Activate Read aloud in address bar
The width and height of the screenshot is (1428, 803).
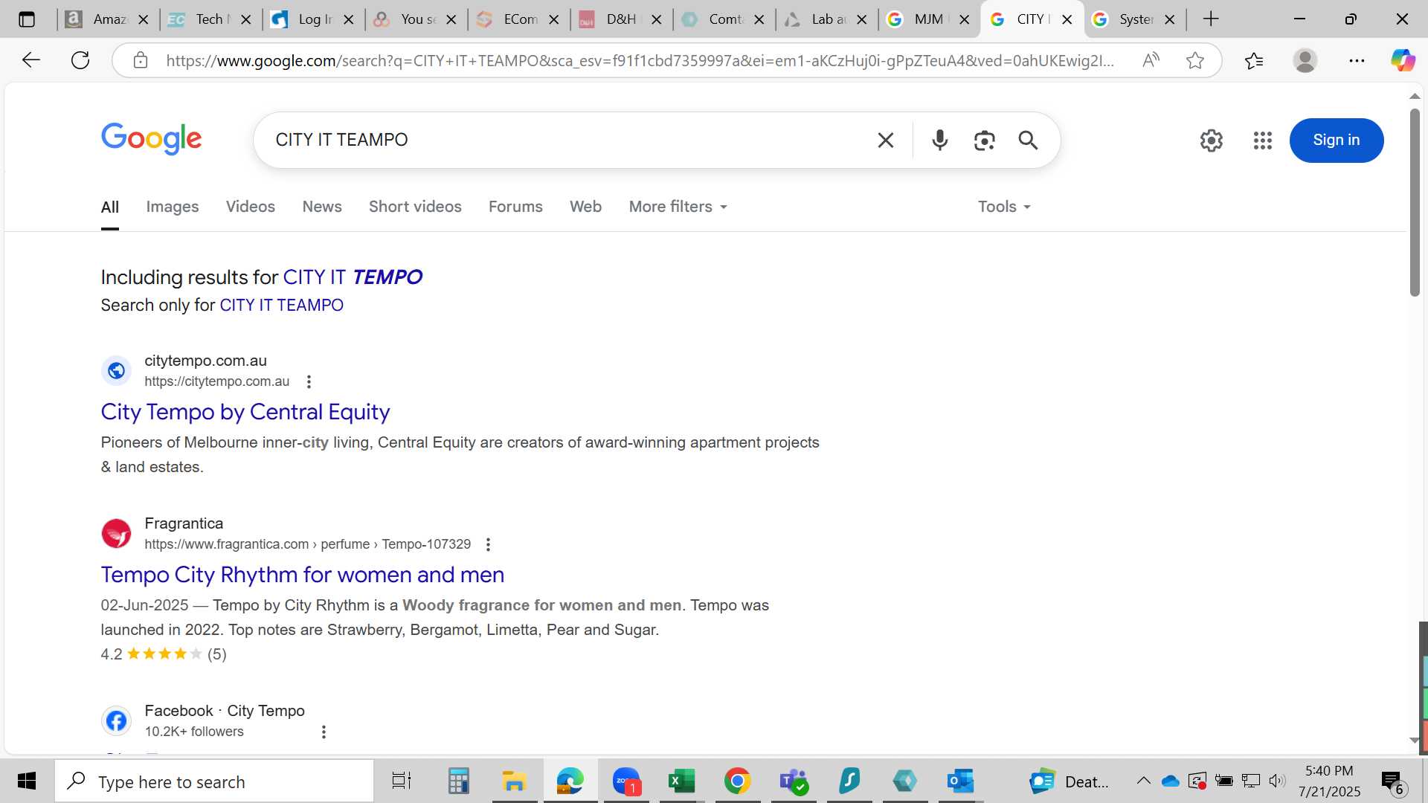pyautogui.click(x=1151, y=60)
